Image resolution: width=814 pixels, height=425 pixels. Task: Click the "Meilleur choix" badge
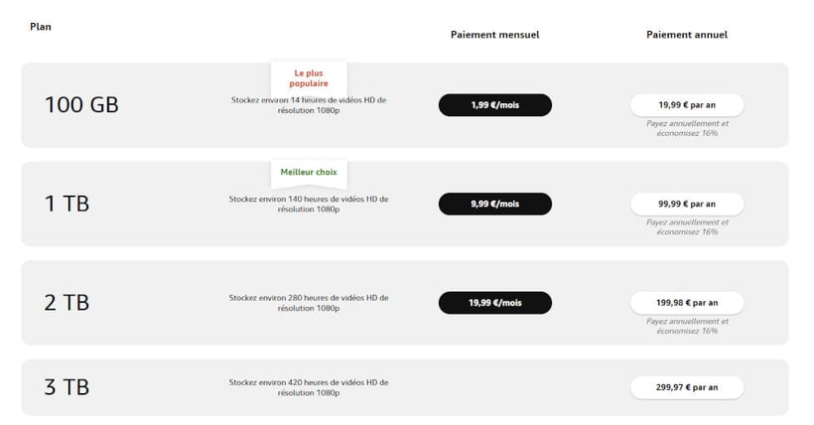click(308, 172)
